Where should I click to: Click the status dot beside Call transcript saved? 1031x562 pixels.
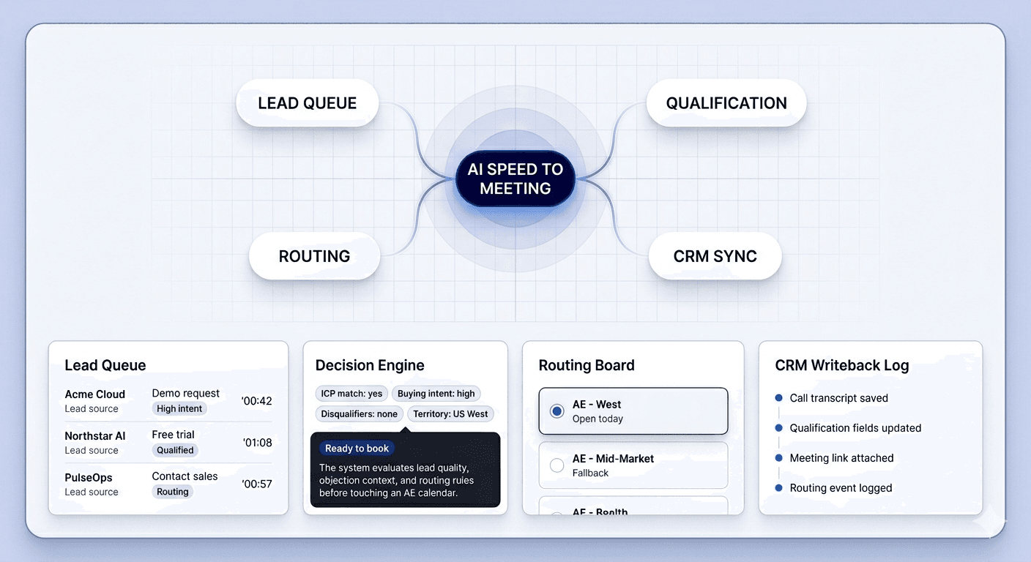pos(778,397)
